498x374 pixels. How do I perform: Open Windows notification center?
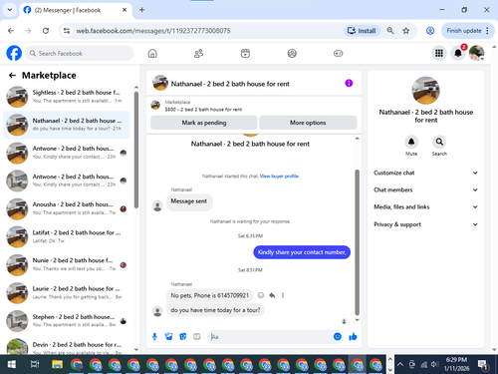[x=483, y=364]
